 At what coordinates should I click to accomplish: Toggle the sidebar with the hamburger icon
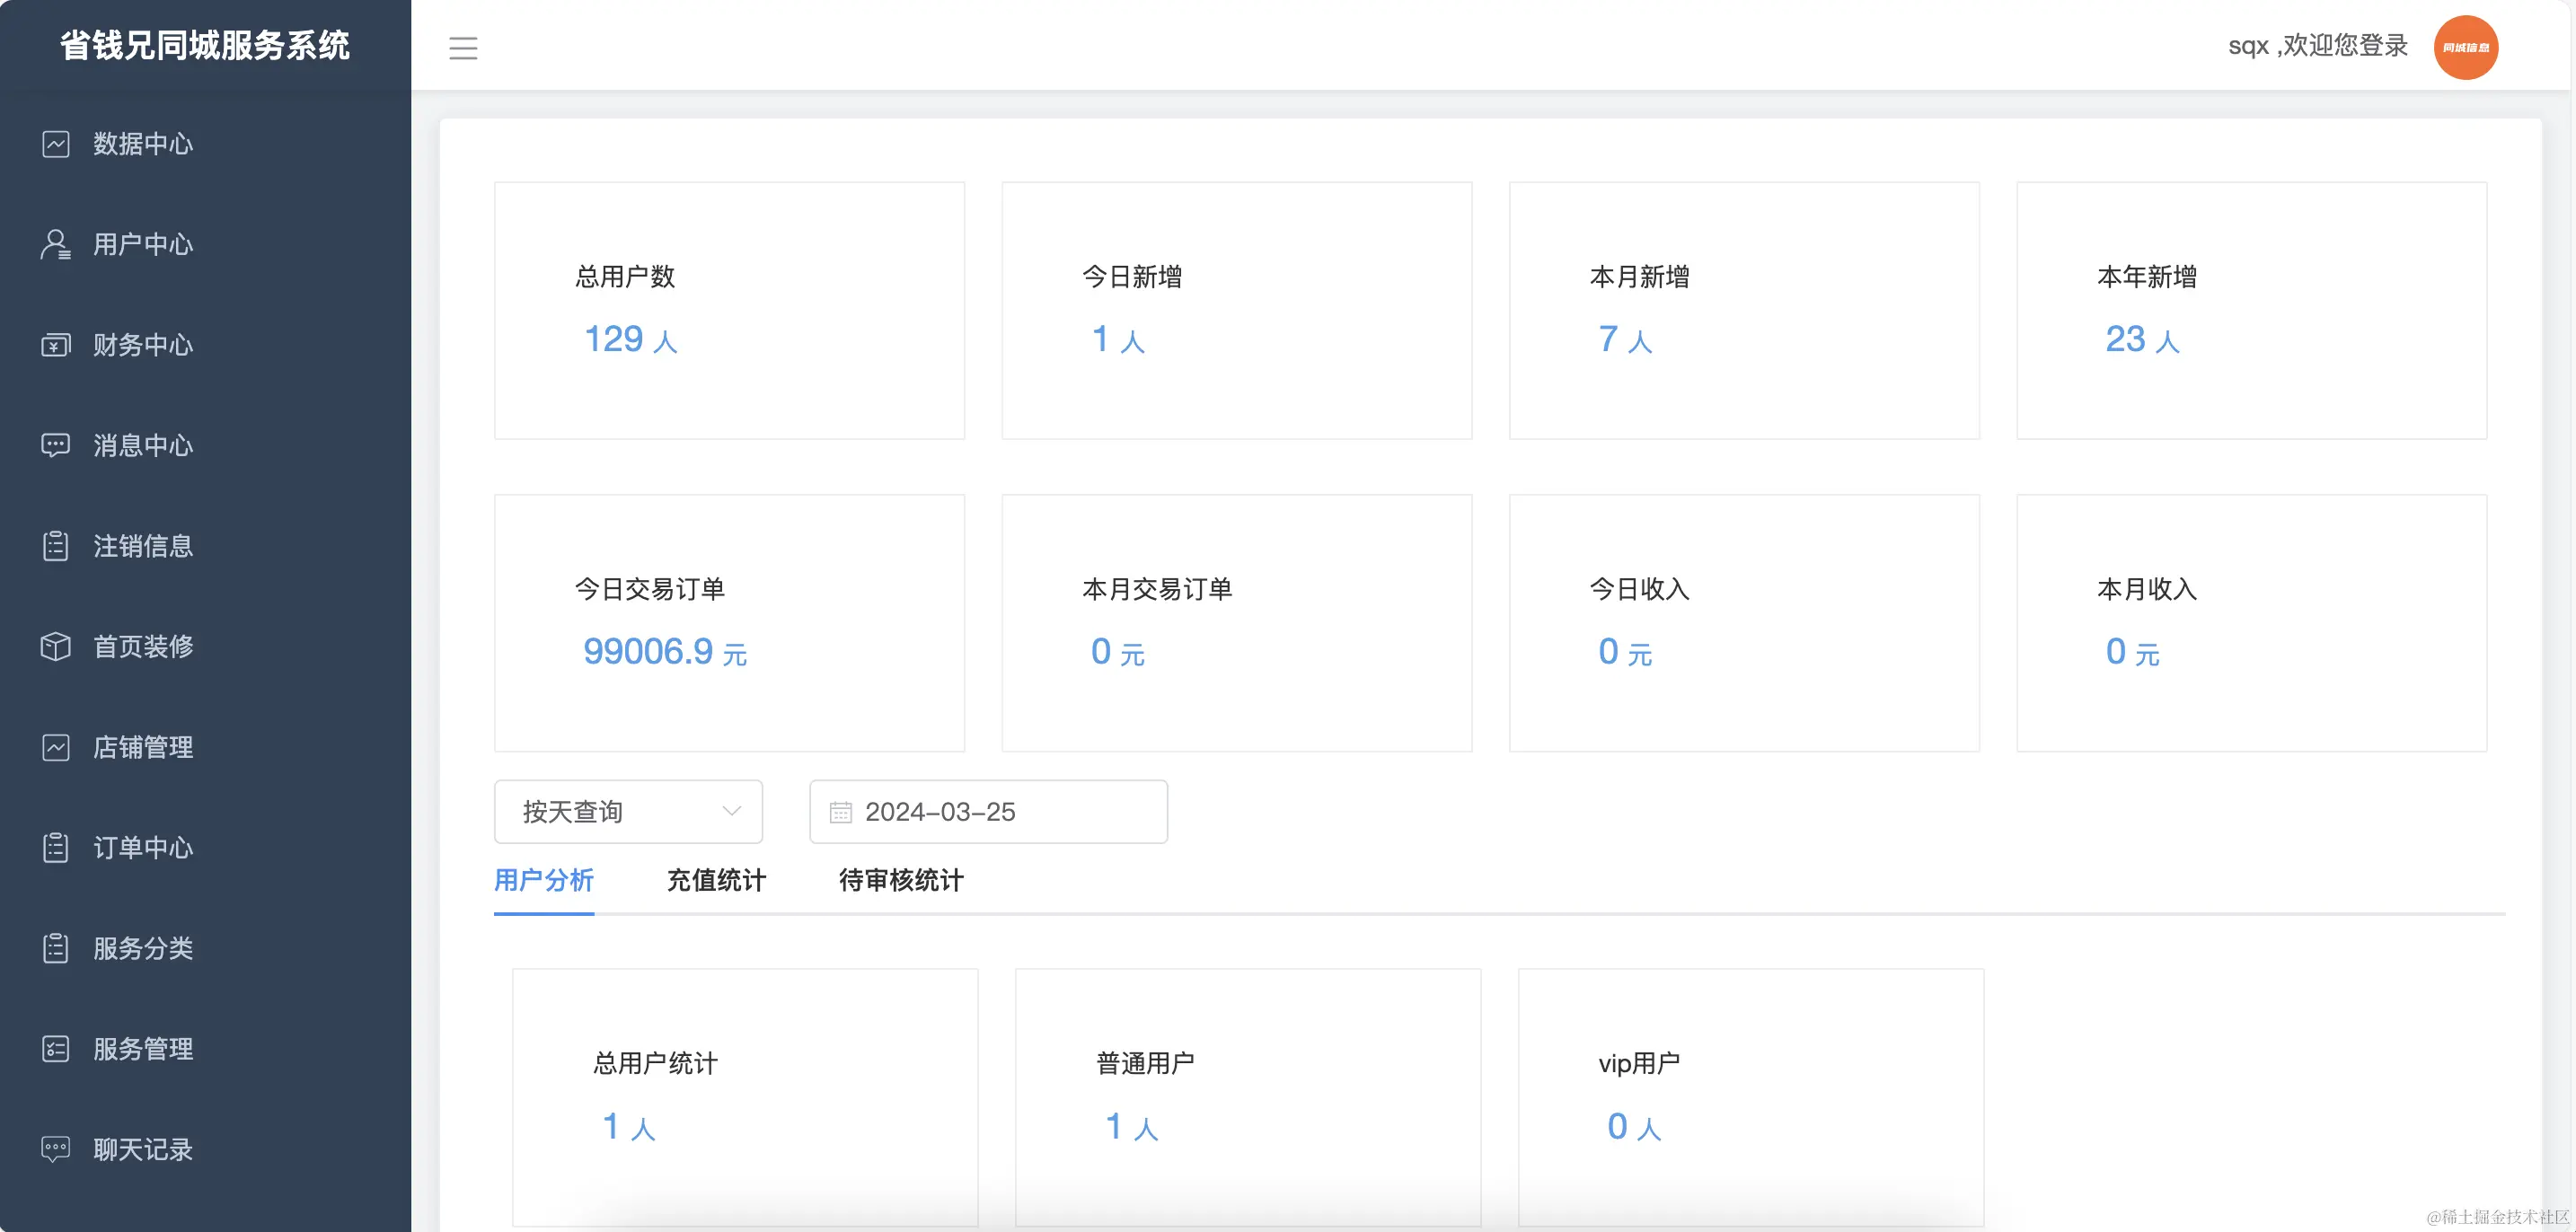(x=463, y=47)
